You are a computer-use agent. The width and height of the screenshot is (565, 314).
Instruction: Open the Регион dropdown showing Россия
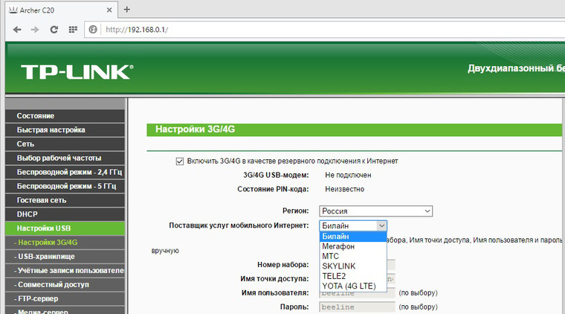[x=376, y=211]
